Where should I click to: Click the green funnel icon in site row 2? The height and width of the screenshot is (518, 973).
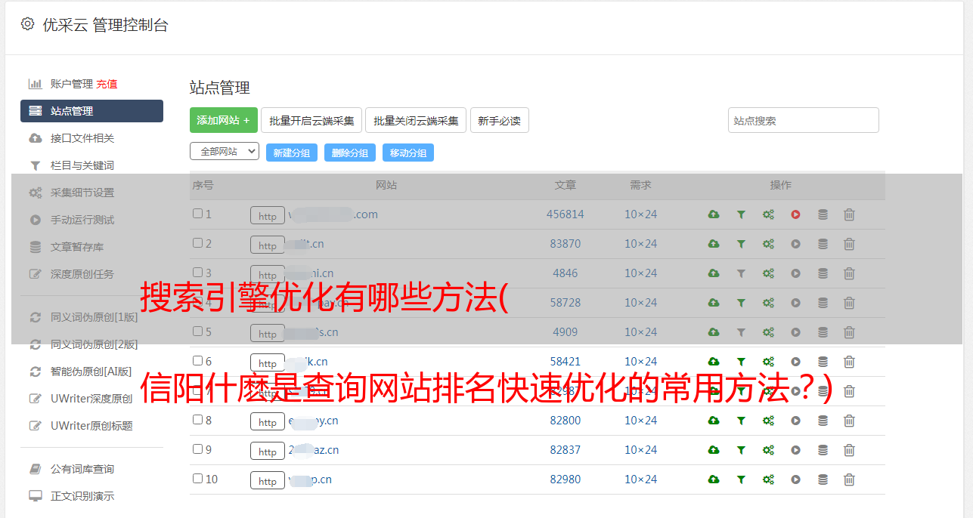[x=741, y=244]
